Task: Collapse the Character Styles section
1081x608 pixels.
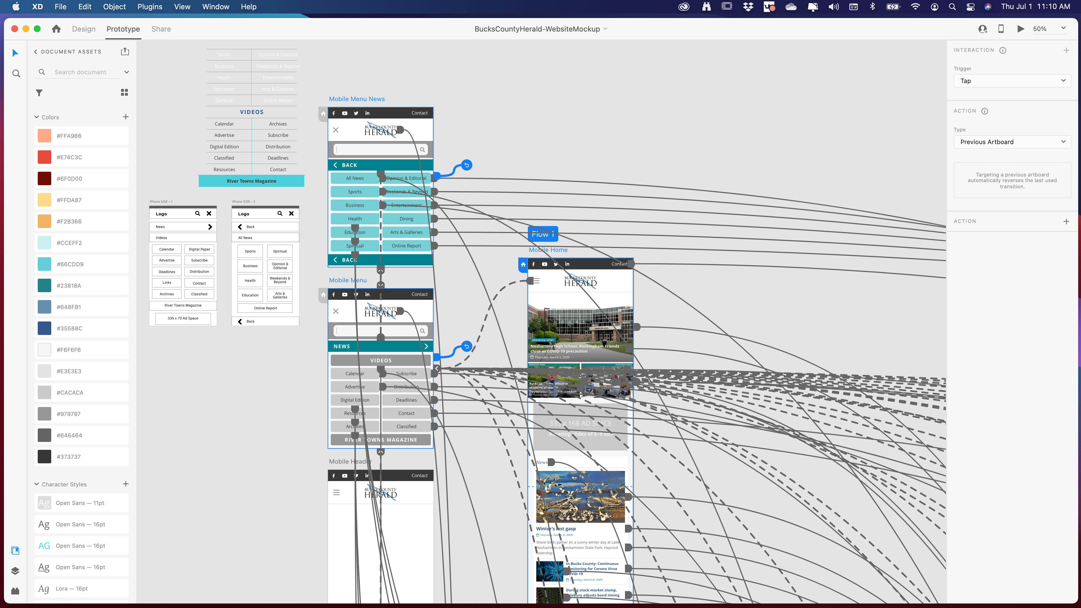Action: tap(37, 484)
